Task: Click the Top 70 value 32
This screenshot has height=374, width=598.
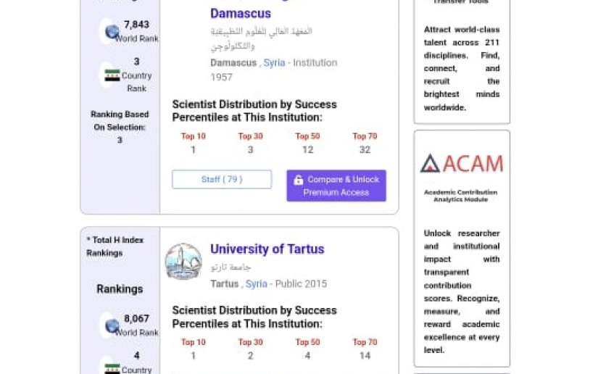Action: (x=365, y=150)
